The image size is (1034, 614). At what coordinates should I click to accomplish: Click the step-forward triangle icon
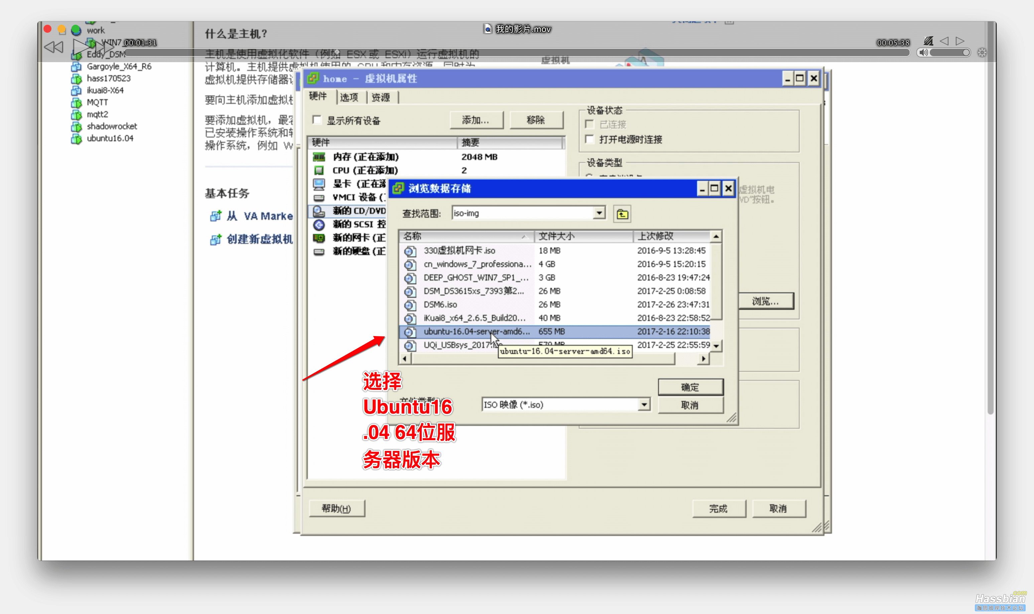[959, 41]
